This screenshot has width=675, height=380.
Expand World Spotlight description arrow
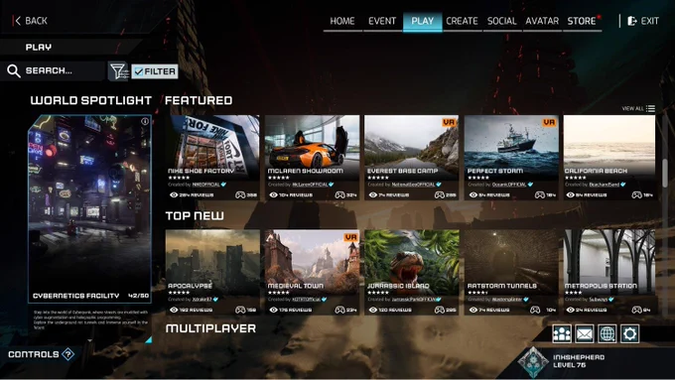89,340
